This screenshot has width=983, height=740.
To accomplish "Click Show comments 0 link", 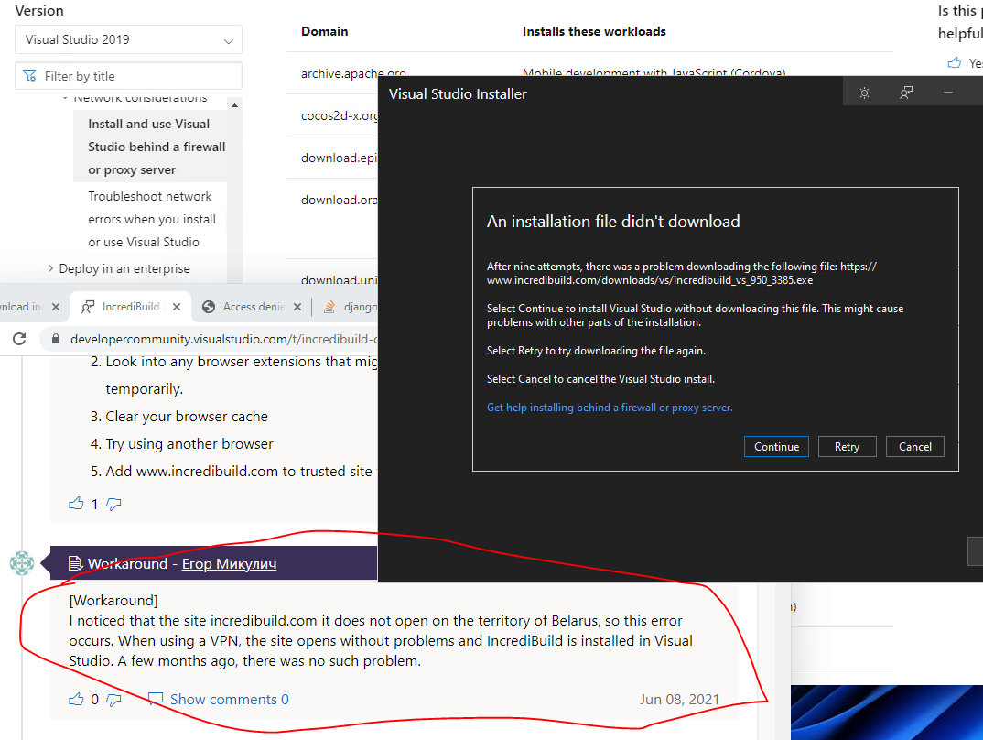I will point(230,699).
